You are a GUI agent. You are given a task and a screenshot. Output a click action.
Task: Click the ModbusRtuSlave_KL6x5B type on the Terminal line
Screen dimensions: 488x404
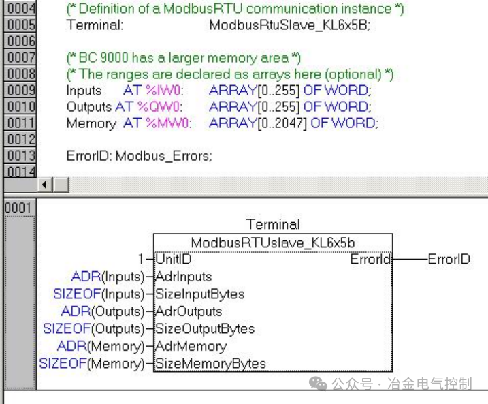click(290, 25)
